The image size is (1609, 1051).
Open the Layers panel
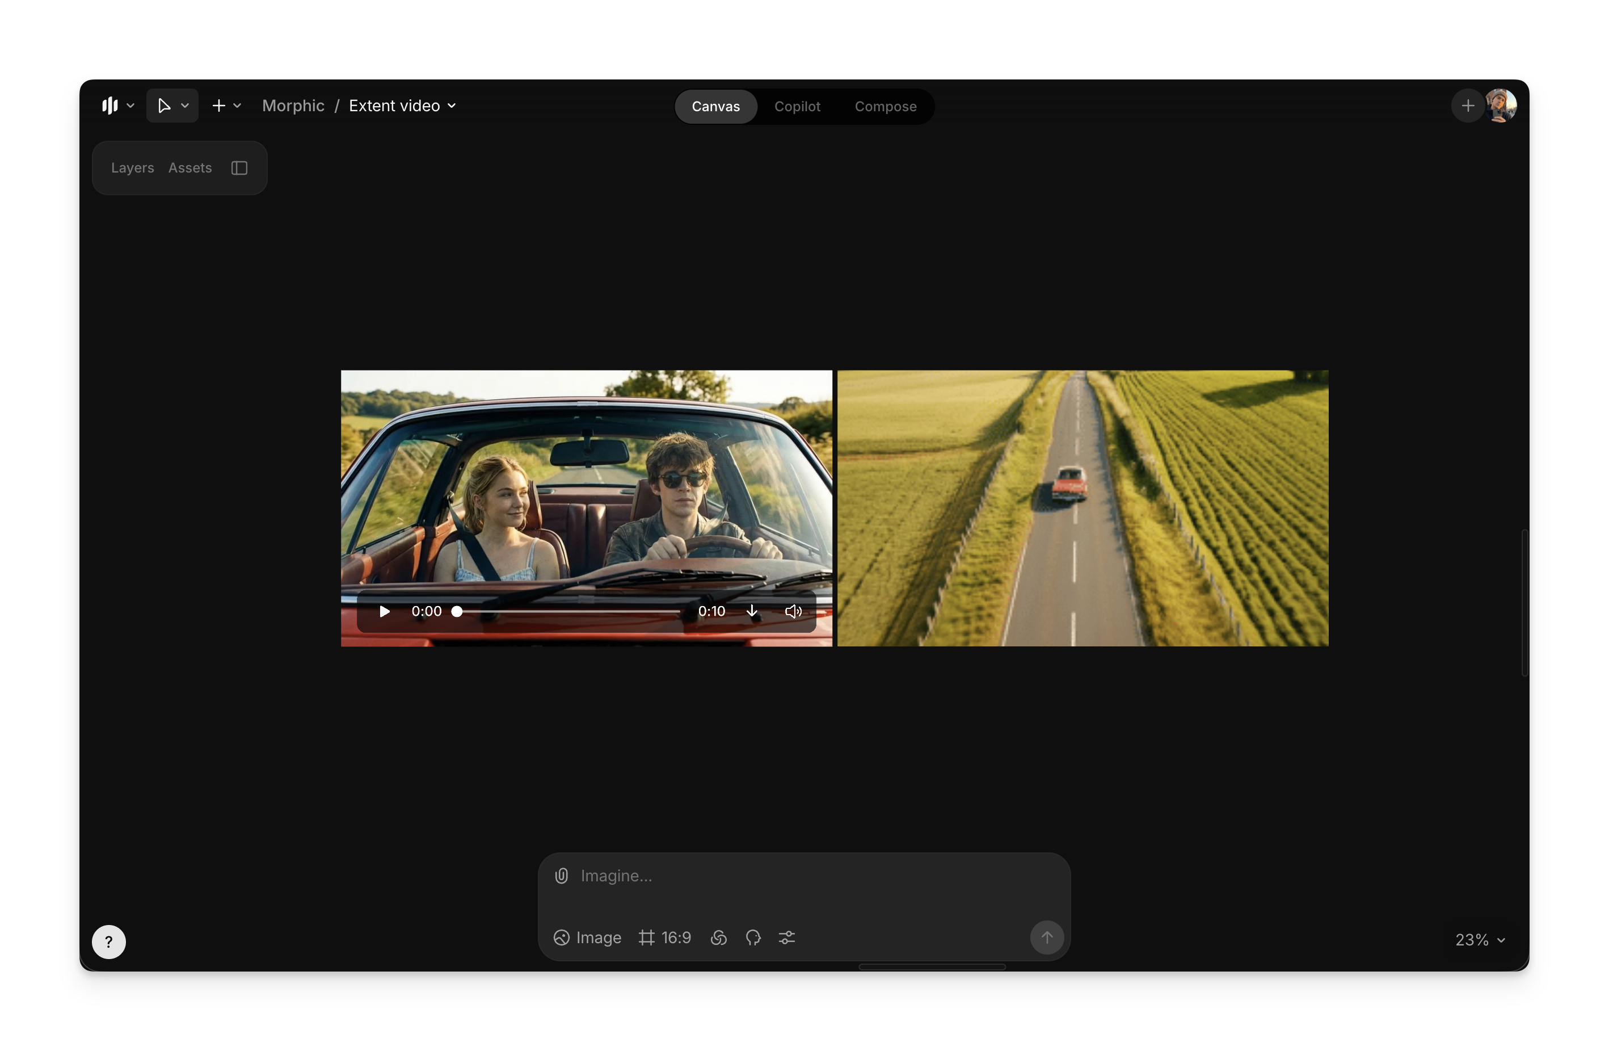point(133,168)
